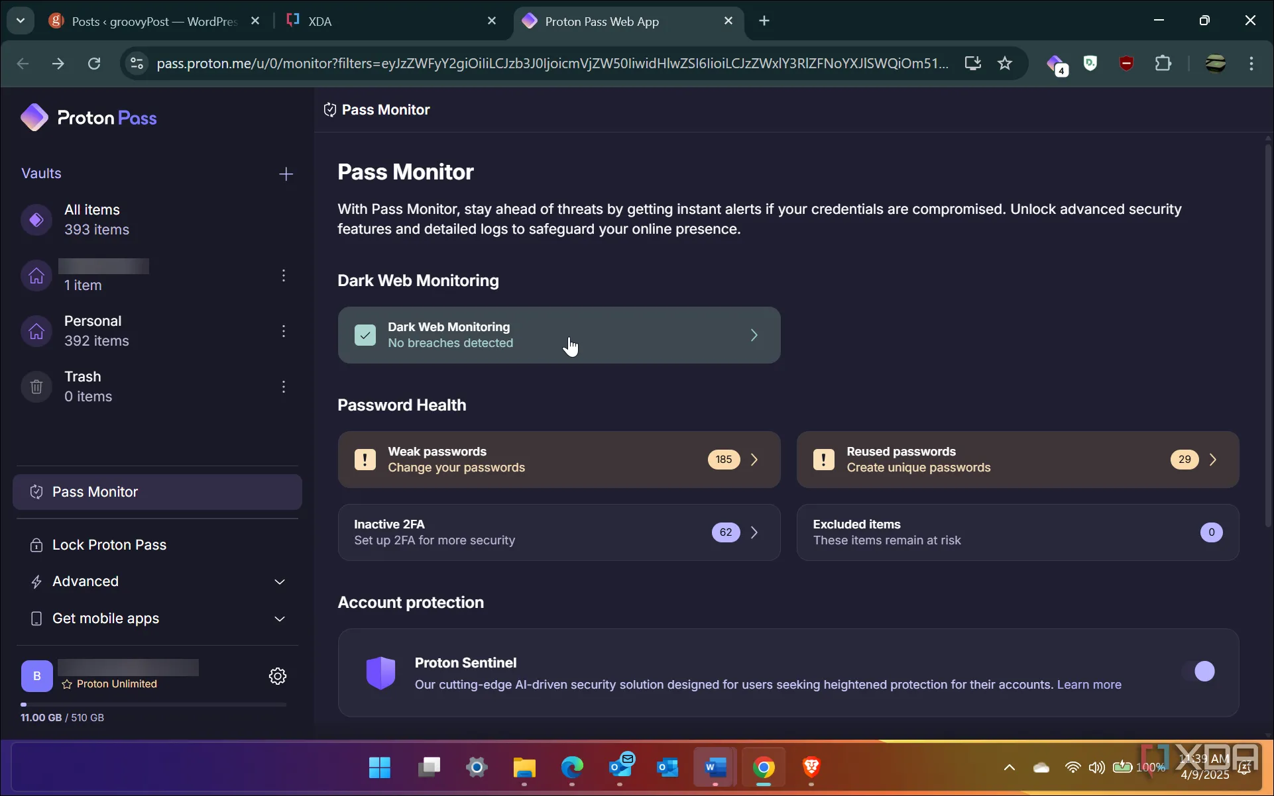
Task: Close the XDA browser tab
Action: click(x=491, y=21)
